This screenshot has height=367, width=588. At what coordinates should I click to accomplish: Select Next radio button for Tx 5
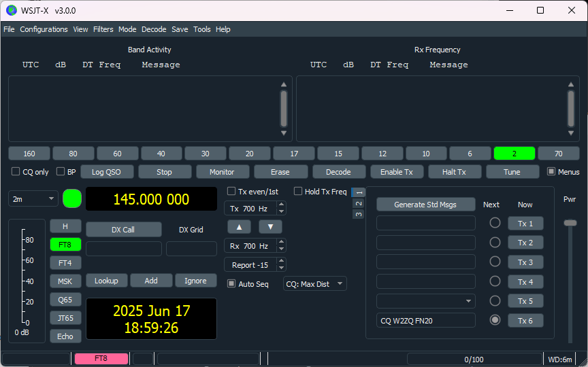(495, 300)
